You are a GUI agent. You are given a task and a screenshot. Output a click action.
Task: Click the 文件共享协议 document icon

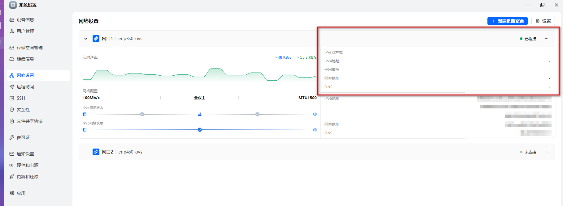coord(12,121)
